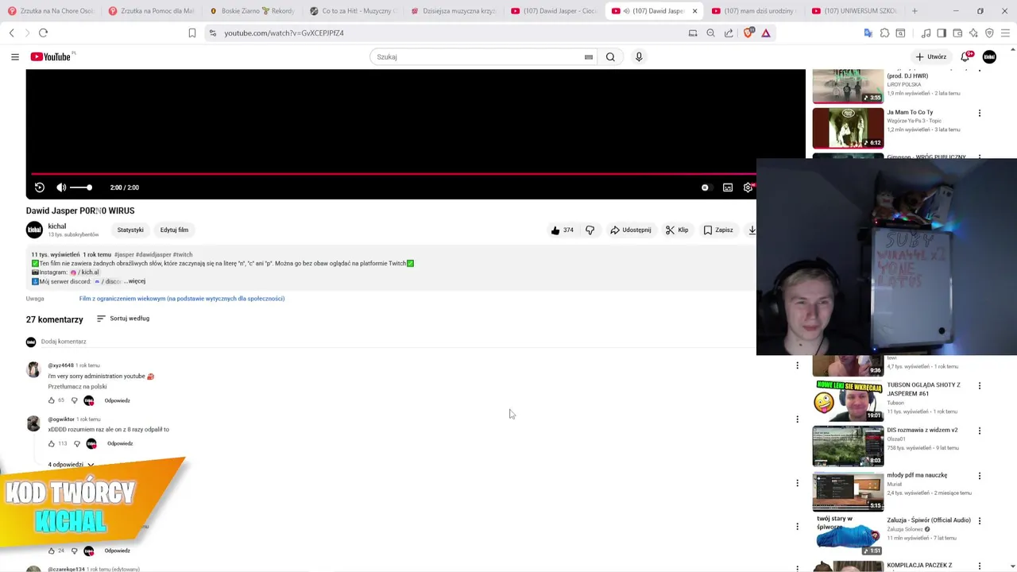Open options for DIS rozmawia z widzem video
This screenshot has width=1017, height=572.
pyautogui.click(x=979, y=431)
